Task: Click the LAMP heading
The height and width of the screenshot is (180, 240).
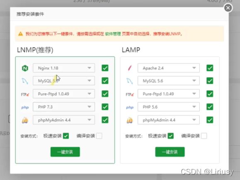Action: (131, 50)
